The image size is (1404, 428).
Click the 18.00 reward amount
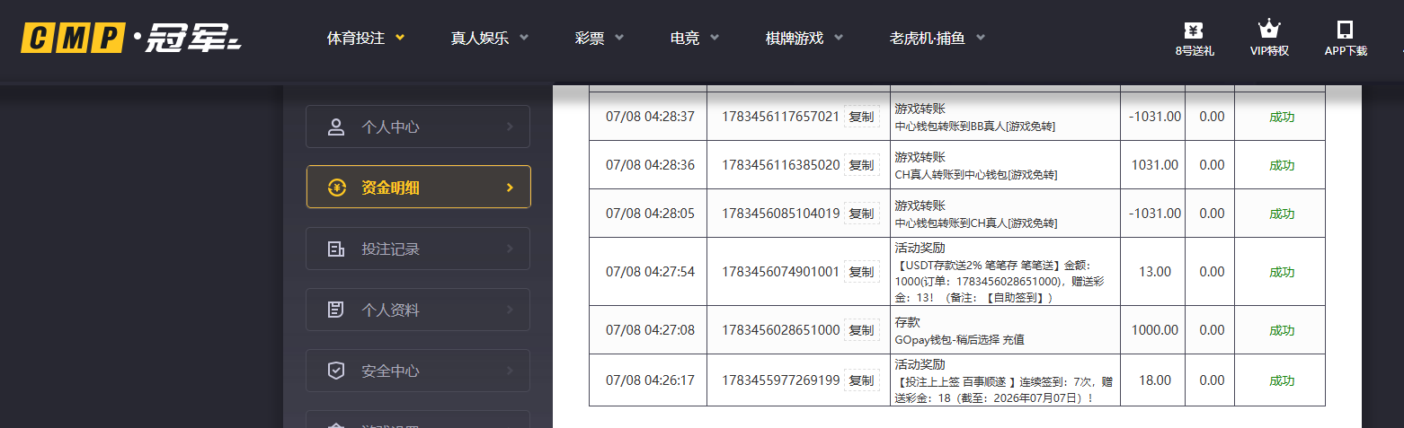[x=1155, y=380]
